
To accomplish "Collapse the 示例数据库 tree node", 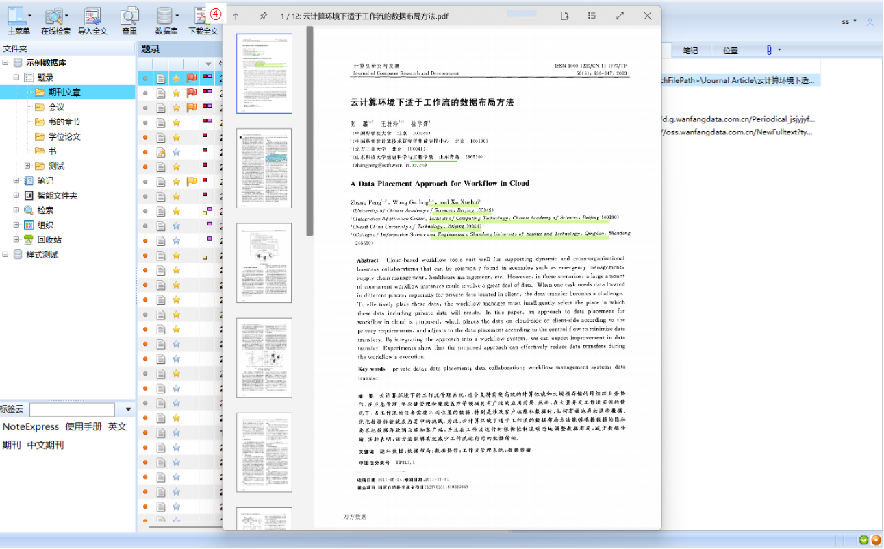I will pyautogui.click(x=5, y=63).
